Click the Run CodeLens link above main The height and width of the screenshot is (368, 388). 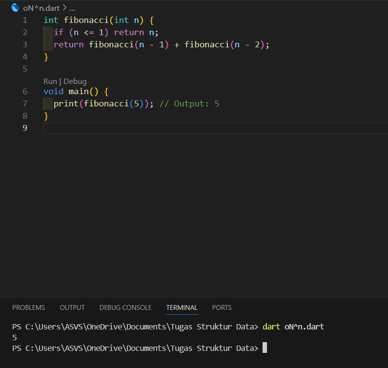point(50,81)
